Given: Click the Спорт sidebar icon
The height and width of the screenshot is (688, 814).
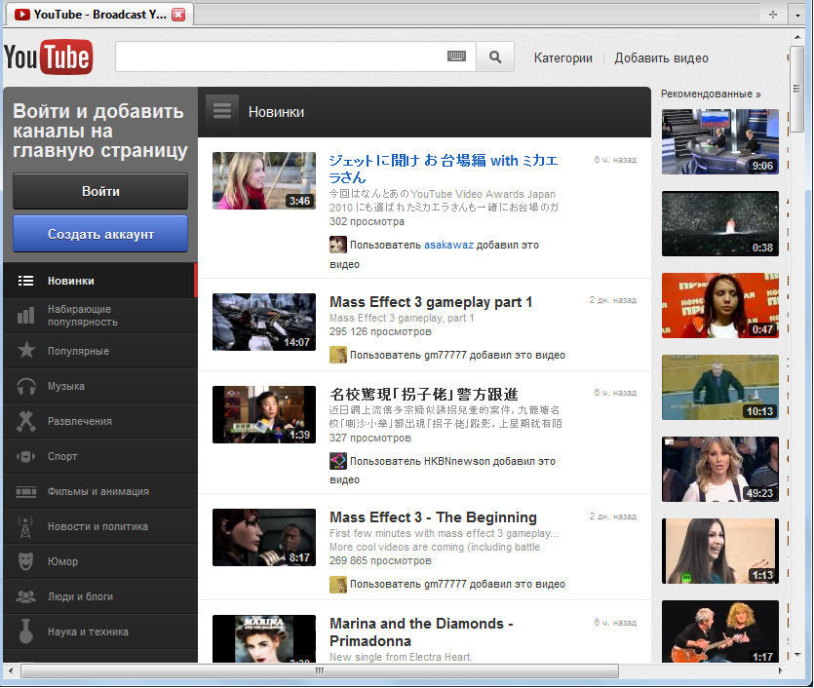Looking at the screenshot, I should pyautogui.click(x=26, y=457).
